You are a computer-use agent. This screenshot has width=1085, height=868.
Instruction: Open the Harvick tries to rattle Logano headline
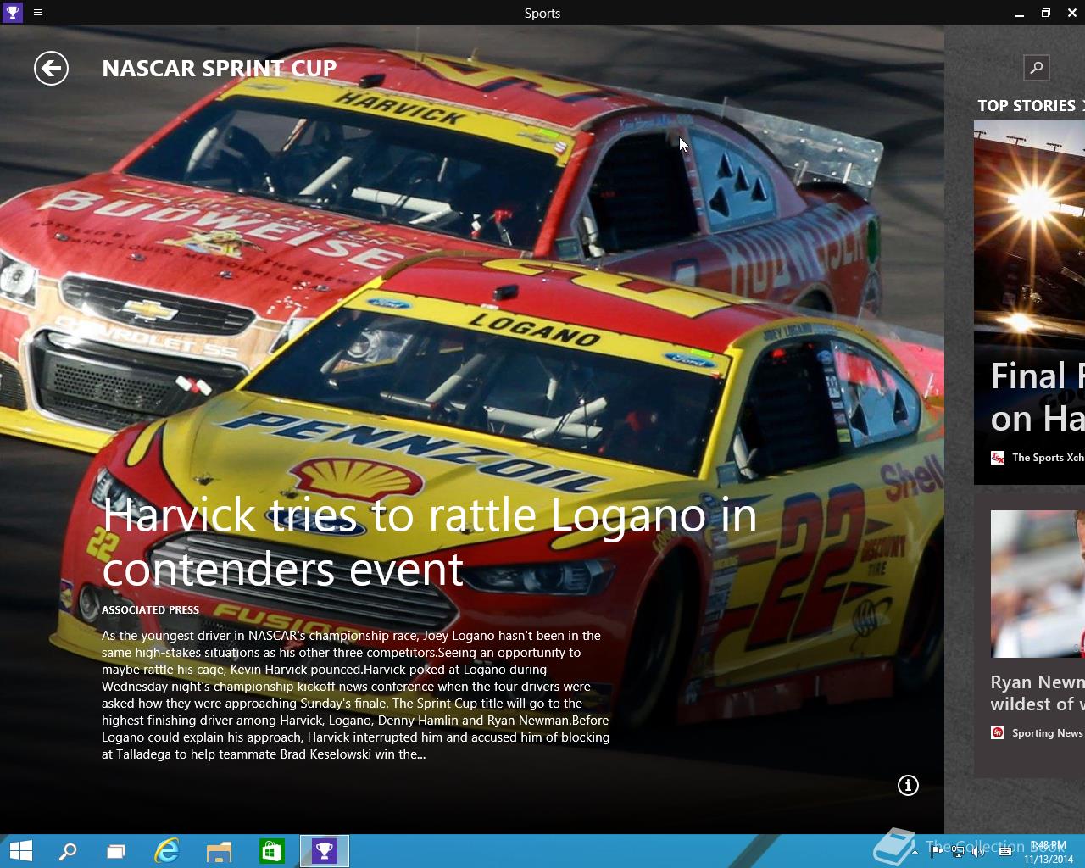coord(429,542)
